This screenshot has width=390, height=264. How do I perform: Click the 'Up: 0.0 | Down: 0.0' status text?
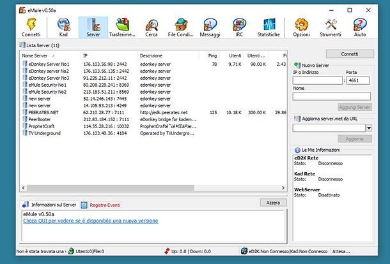pyautogui.click(x=191, y=251)
